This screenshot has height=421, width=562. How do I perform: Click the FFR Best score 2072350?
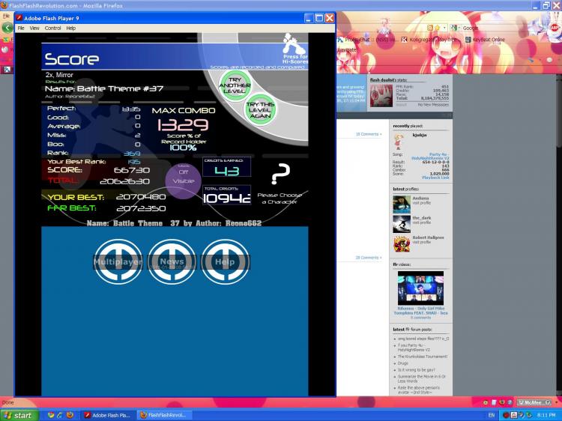click(141, 208)
